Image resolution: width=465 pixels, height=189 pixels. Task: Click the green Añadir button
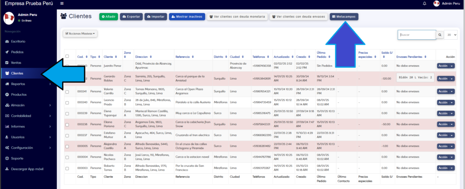tap(109, 17)
